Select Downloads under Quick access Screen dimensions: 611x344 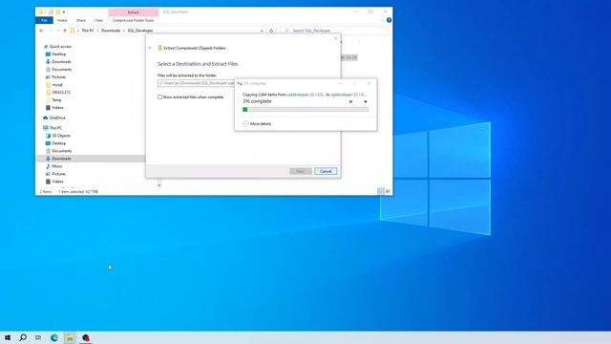pyautogui.click(x=61, y=61)
